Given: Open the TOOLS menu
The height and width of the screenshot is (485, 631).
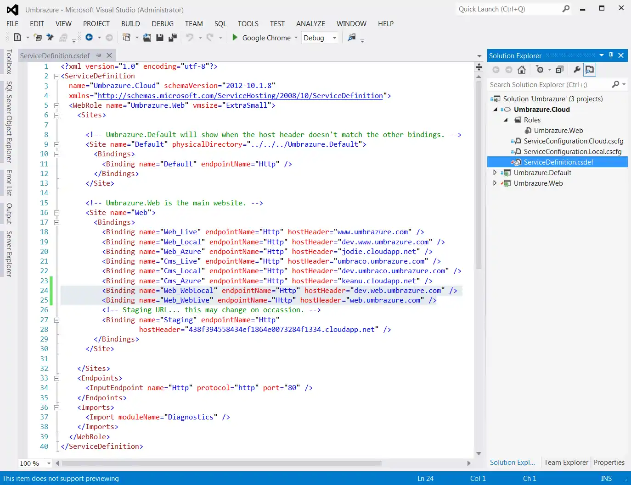Looking at the screenshot, I should pyautogui.click(x=248, y=24).
